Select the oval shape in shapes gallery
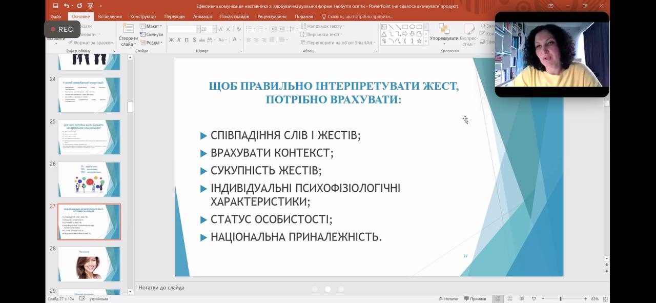 [x=412, y=27]
